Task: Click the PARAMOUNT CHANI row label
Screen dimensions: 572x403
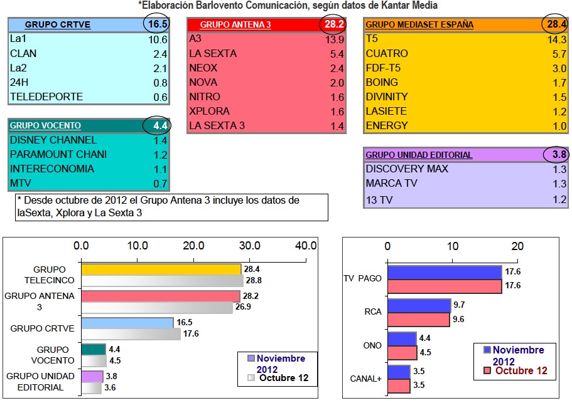Action: tap(58, 154)
